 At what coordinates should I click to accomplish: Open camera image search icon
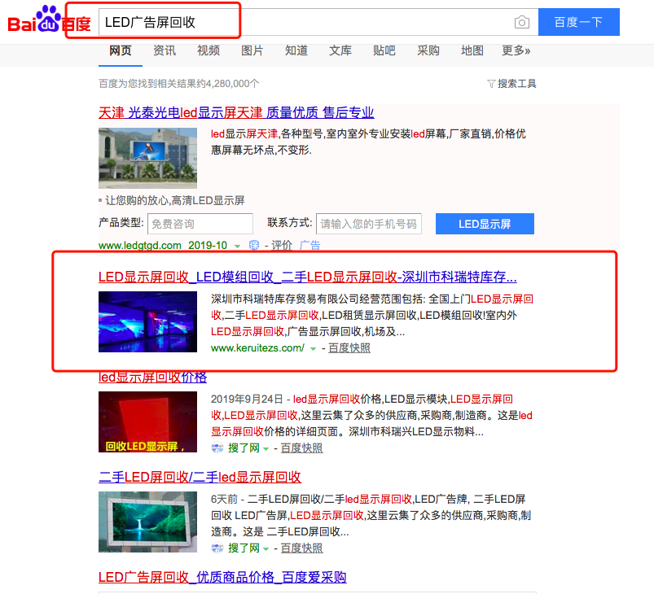(x=522, y=22)
